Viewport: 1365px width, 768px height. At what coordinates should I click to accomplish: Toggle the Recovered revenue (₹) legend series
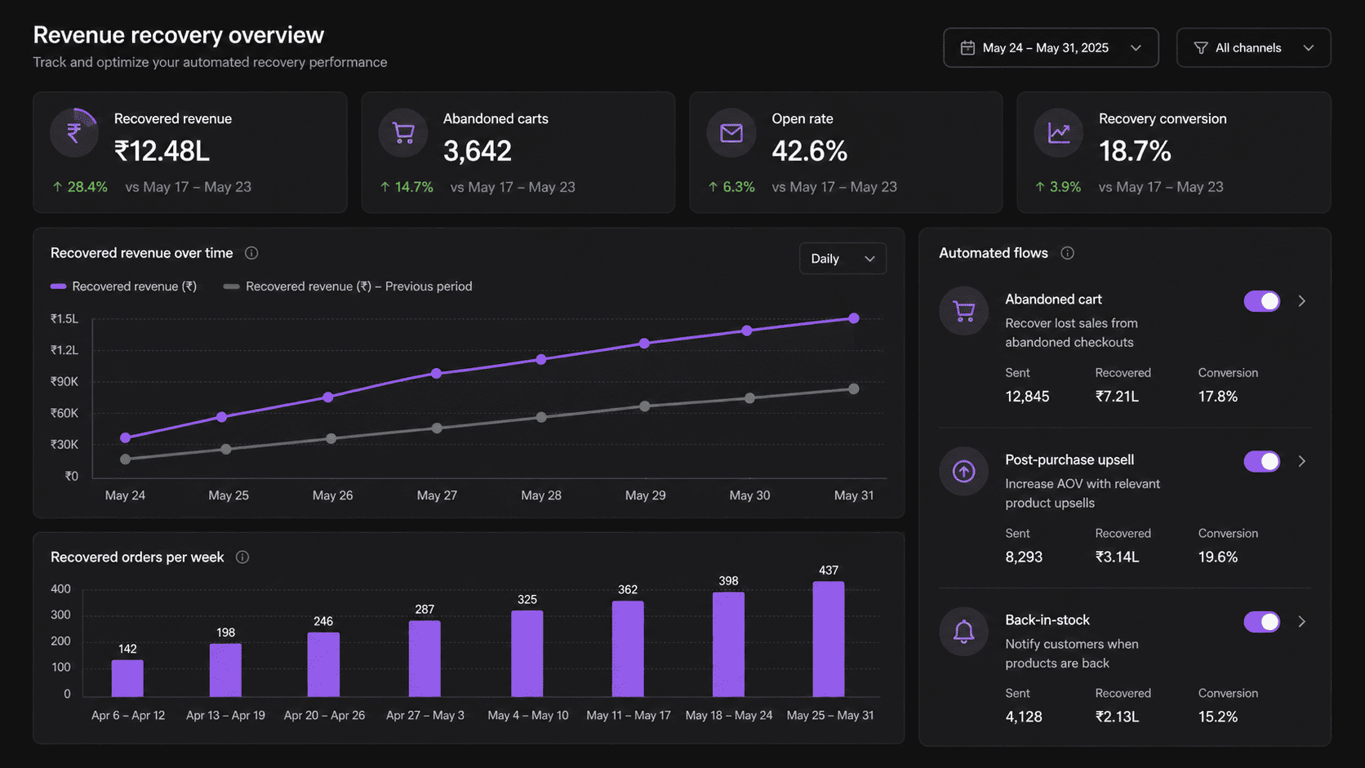pos(123,286)
